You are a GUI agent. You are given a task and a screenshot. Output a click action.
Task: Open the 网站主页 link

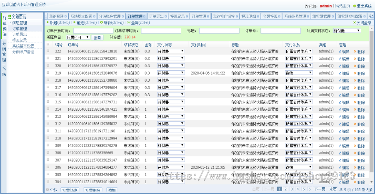tap(342, 6)
